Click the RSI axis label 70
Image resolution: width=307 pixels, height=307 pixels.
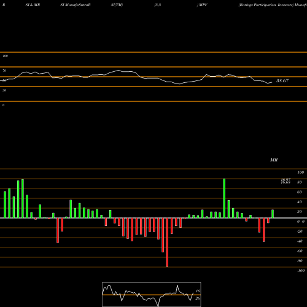(4, 71)
